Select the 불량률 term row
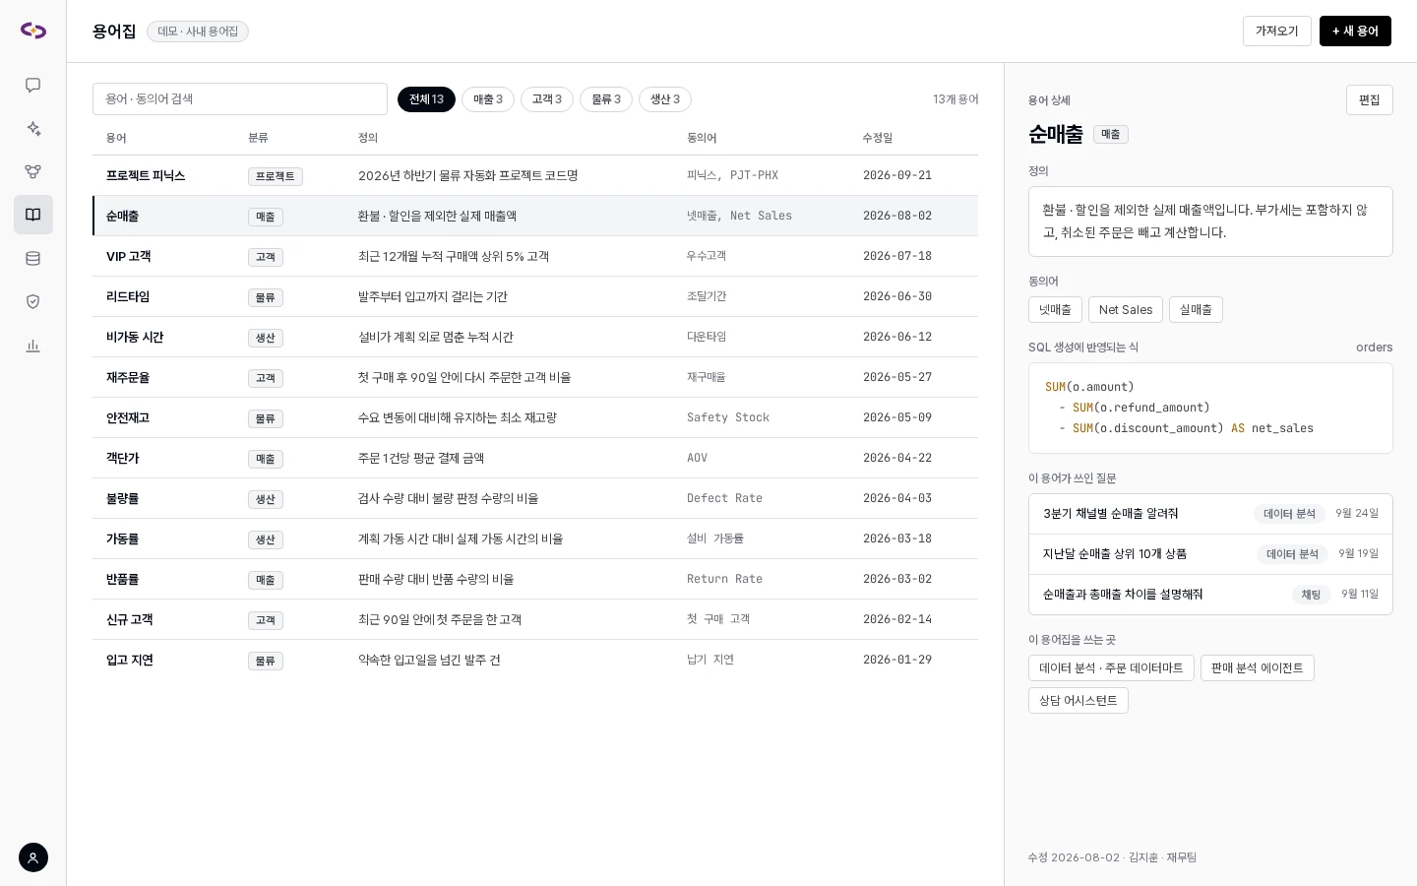1417x886 pixels. [535, 498]
